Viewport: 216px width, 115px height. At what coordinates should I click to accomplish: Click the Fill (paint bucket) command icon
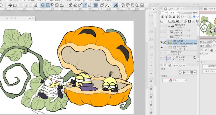tap(10, 5)
